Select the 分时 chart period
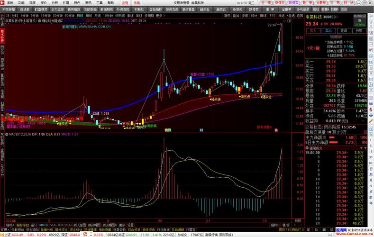 pos(15,16)
